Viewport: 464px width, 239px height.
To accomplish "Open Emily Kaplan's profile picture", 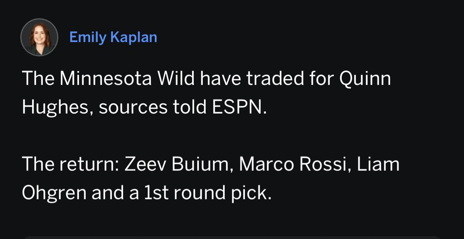I will coord(39,37).
